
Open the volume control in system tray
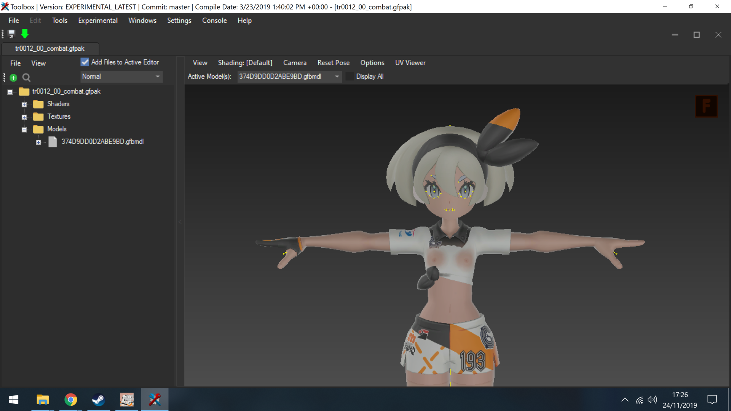652,400
